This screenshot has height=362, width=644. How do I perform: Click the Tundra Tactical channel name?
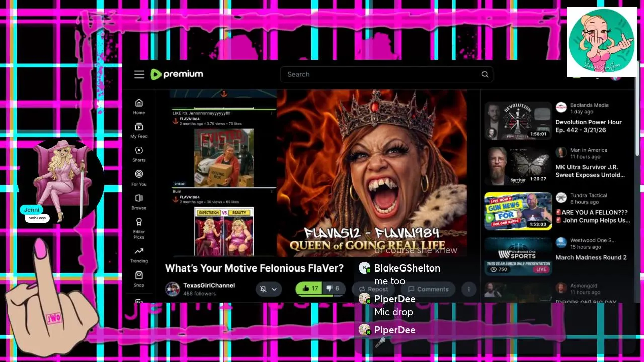tap(588, 195)
